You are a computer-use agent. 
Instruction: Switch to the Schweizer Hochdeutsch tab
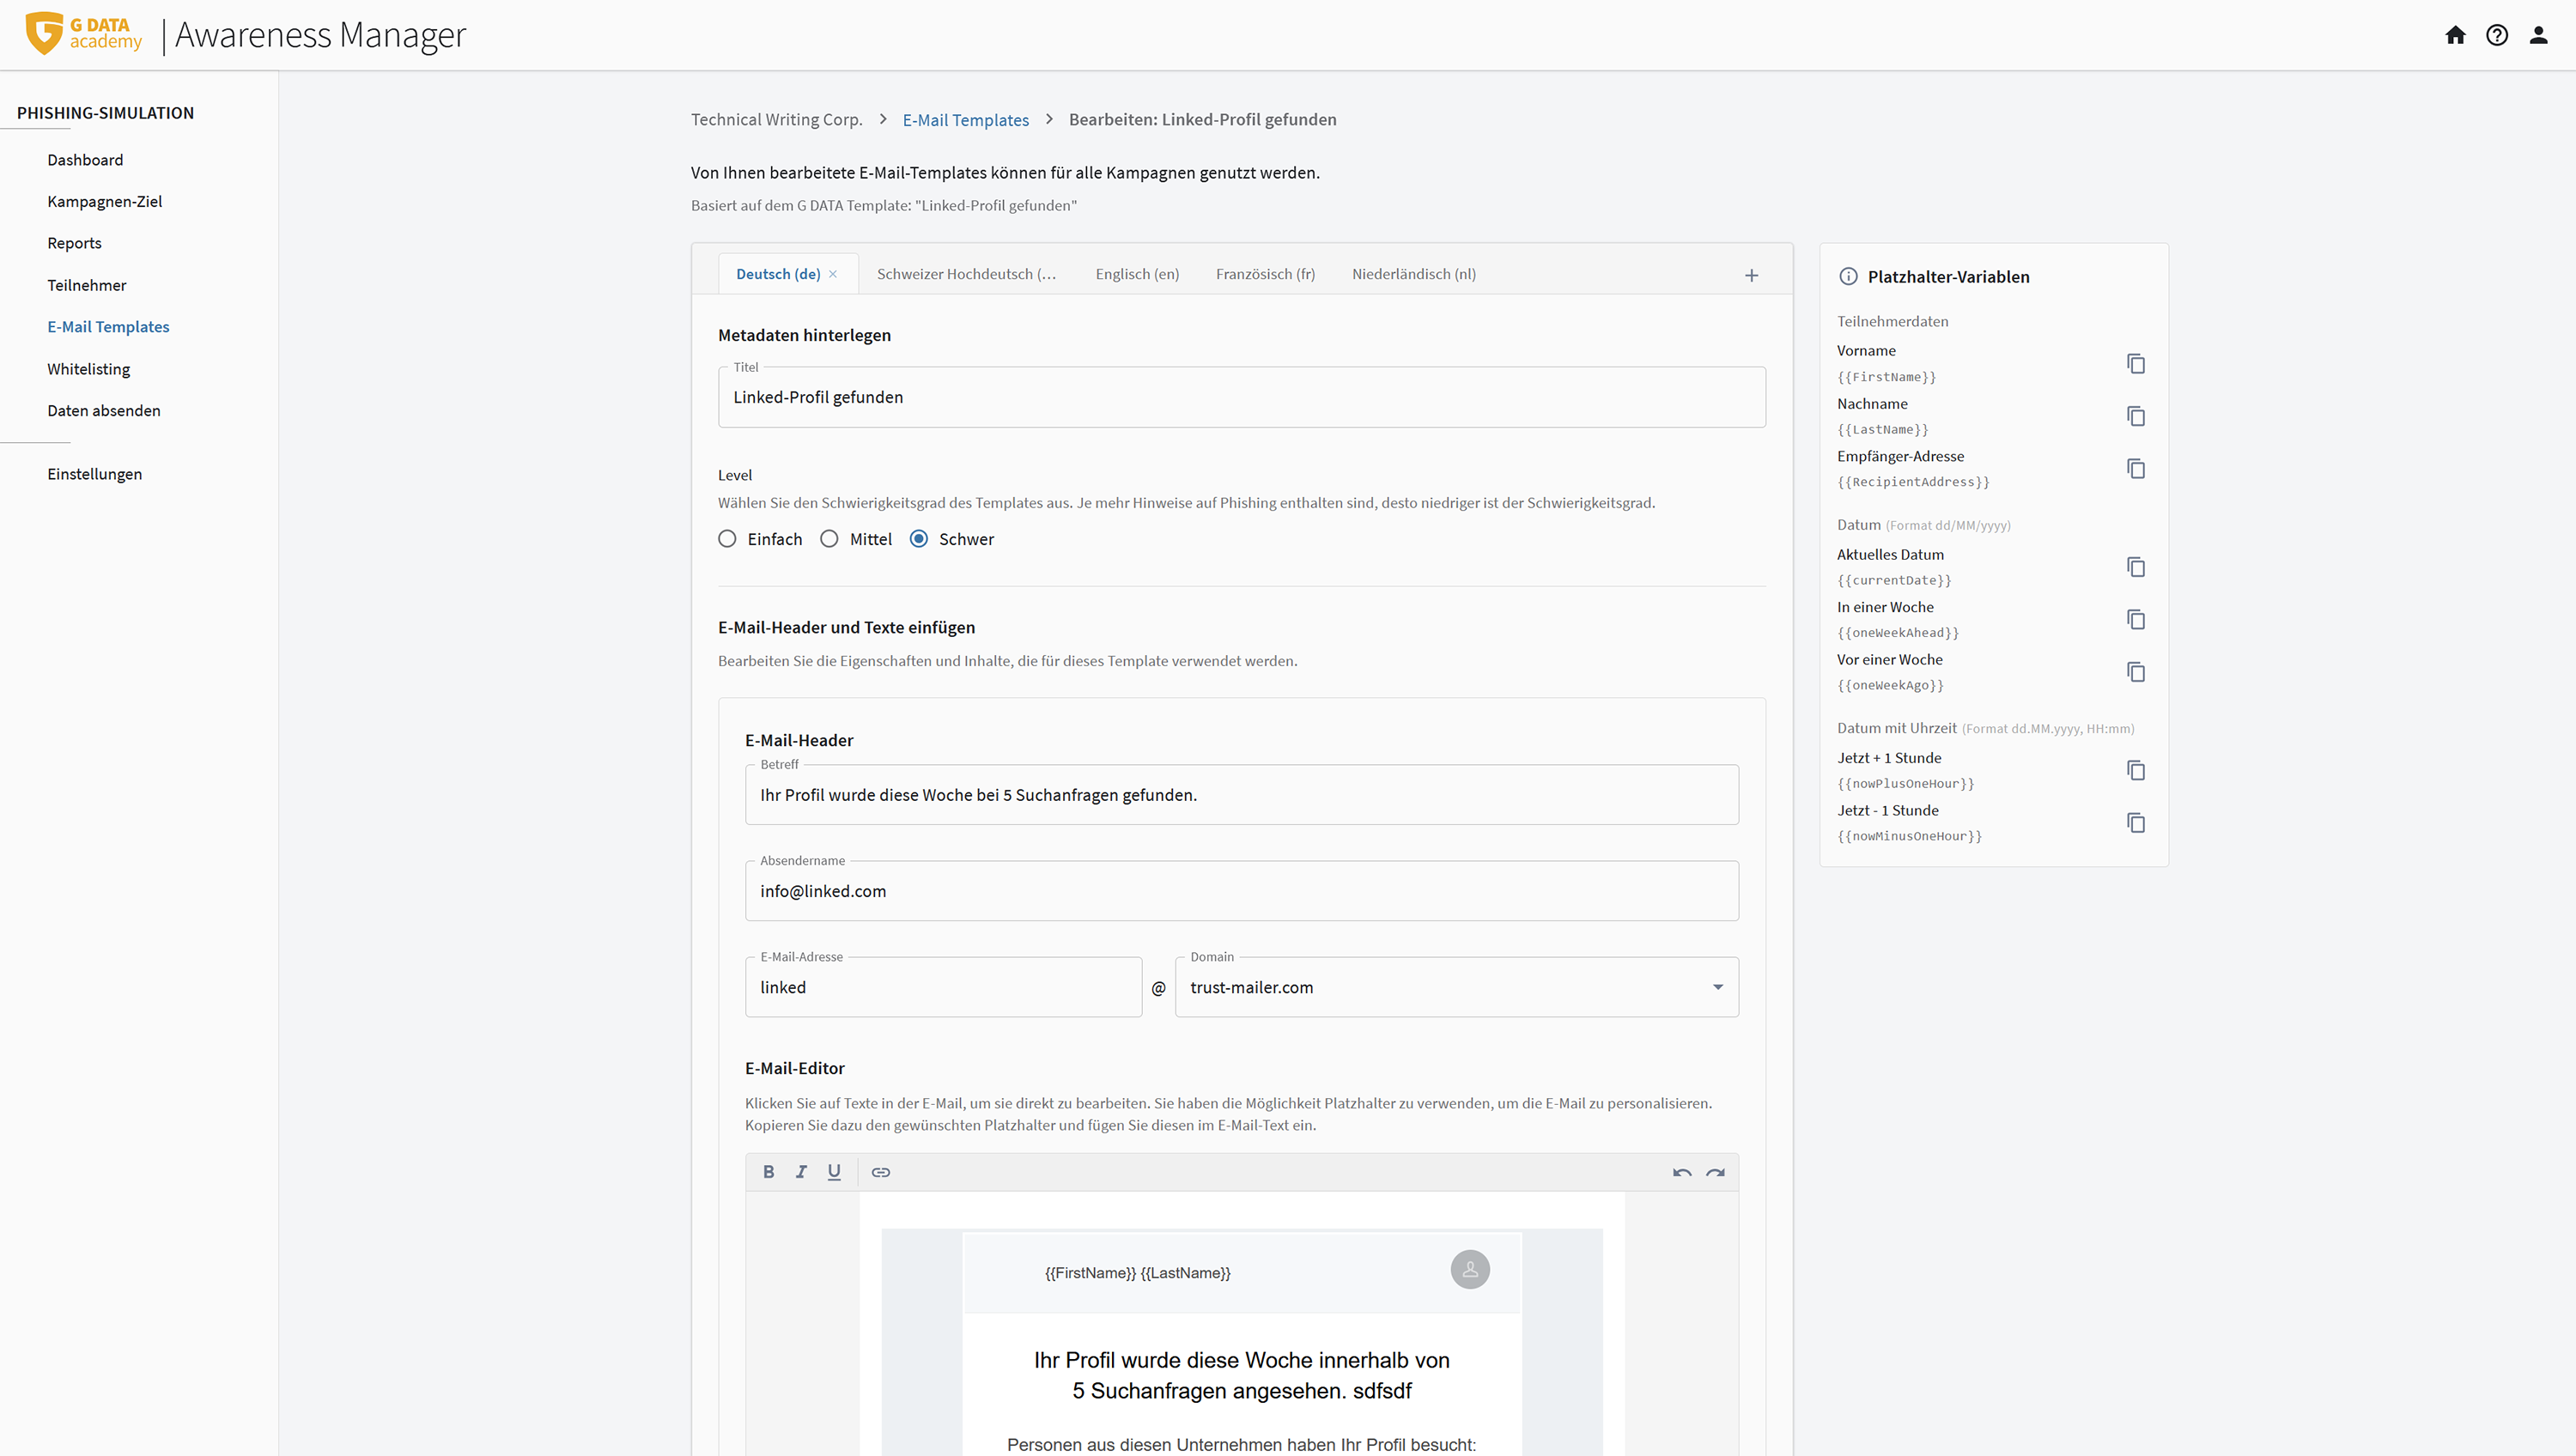pos(966,274)
